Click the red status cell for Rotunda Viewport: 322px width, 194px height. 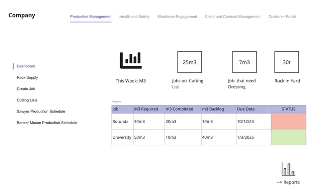pyautogui.click(x=288, y=122)
